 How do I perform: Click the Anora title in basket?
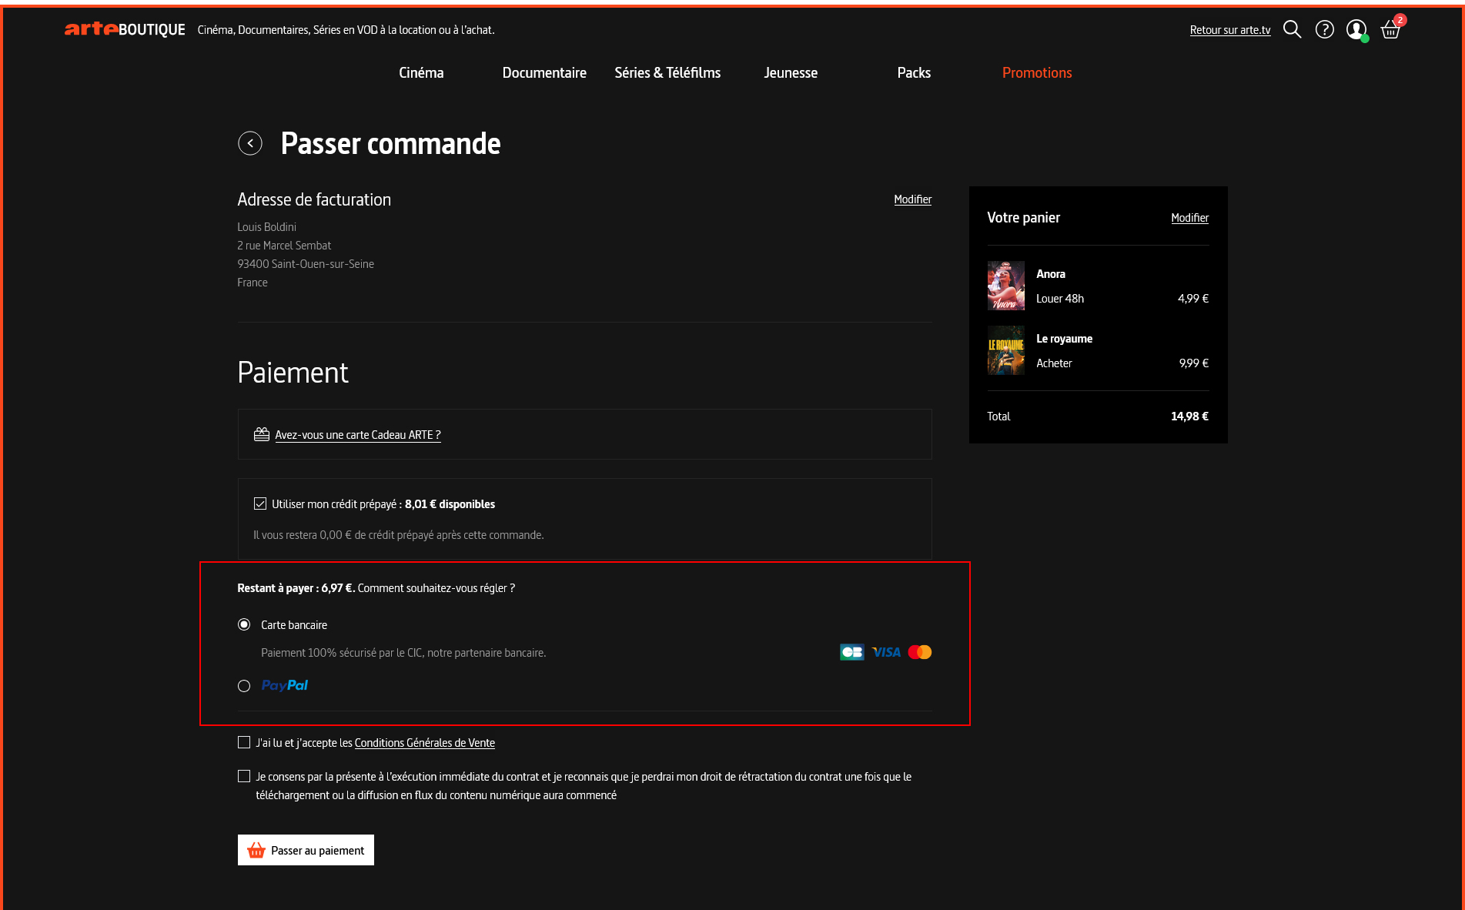click(1051, 274)
